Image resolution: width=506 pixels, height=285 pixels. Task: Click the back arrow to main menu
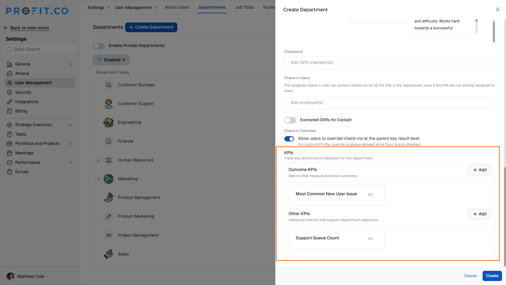(6, 28)
